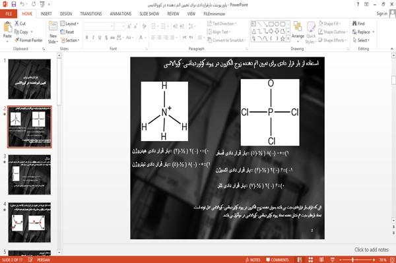This screenshot has height=263, width=396.
Task: Switch to the INSERT tab
Action: coord(46,14)
